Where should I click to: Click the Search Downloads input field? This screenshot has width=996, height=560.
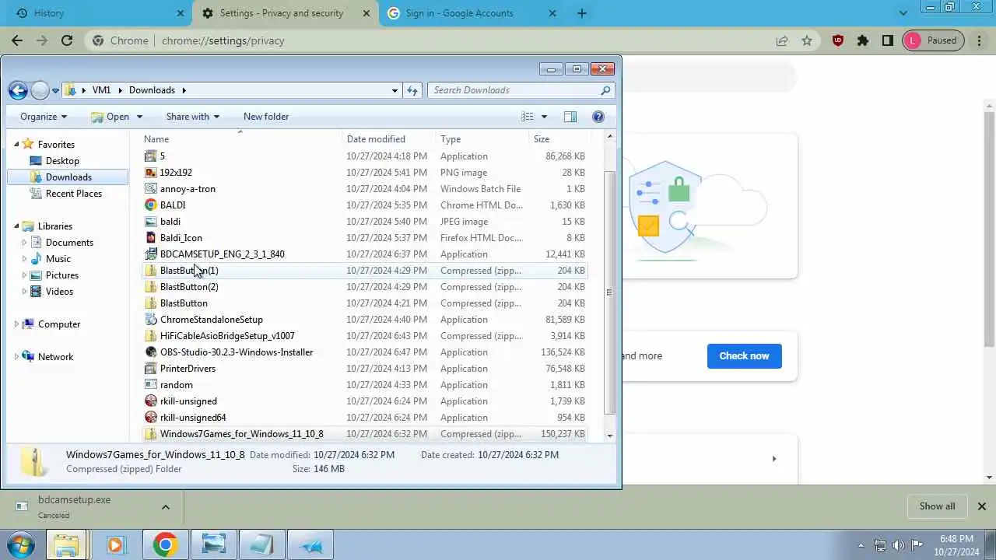(514, 90)
